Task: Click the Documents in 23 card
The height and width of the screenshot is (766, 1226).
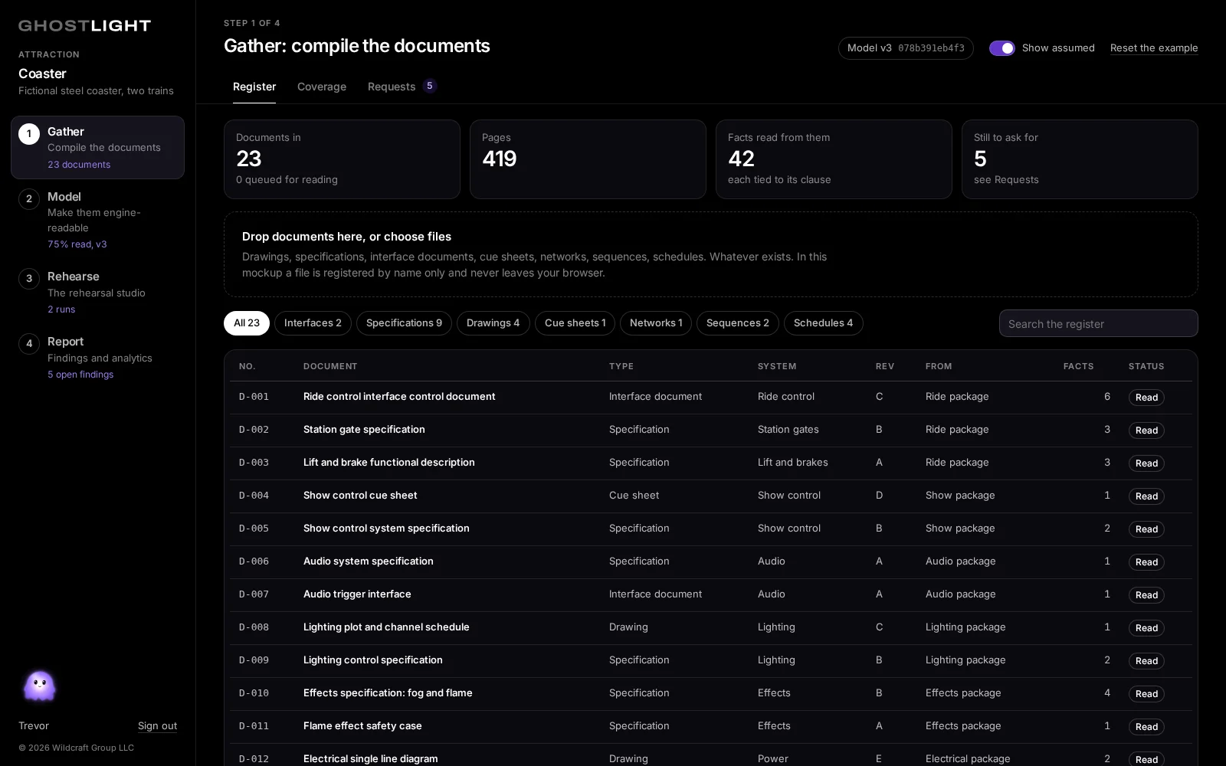Action: pyautogui.click(x=342, y=159)
